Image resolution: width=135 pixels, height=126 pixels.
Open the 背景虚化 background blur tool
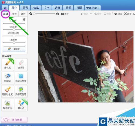click(8, 105)
